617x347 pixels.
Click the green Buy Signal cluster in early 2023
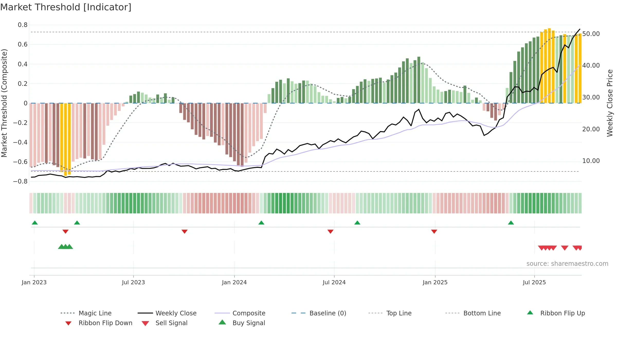click(x=65, y=246)
